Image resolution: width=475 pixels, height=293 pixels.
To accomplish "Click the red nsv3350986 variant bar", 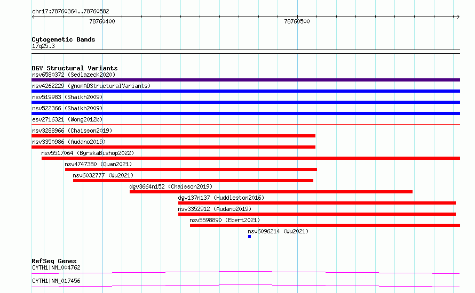I will [x=173, y=147].
